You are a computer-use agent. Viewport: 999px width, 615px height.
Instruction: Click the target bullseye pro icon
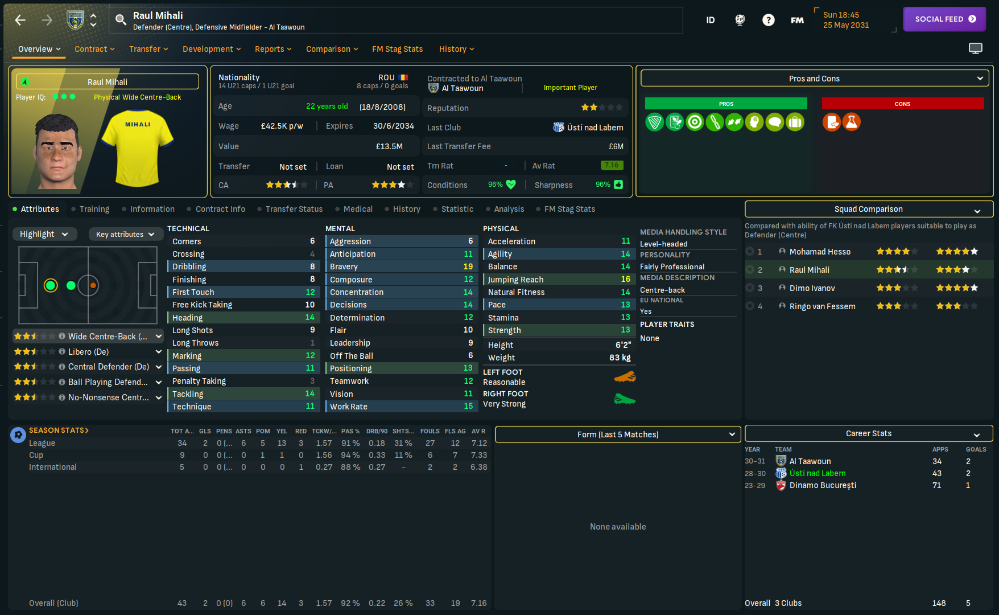coord(695,122)
